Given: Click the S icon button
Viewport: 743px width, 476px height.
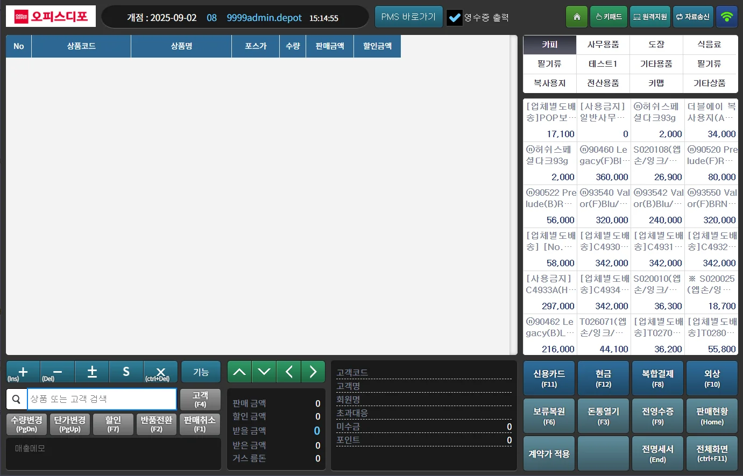Looking at the screenshot, I should click(x=126, y=372).
